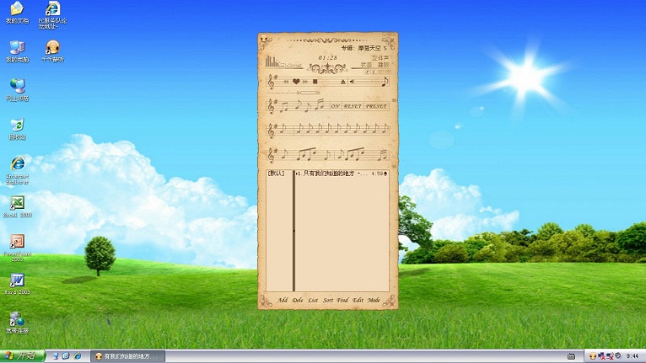Viewport: 646px width, 363px height.
Task: Click the eject/open file triangle icon
Action: [x=342, y=82]
